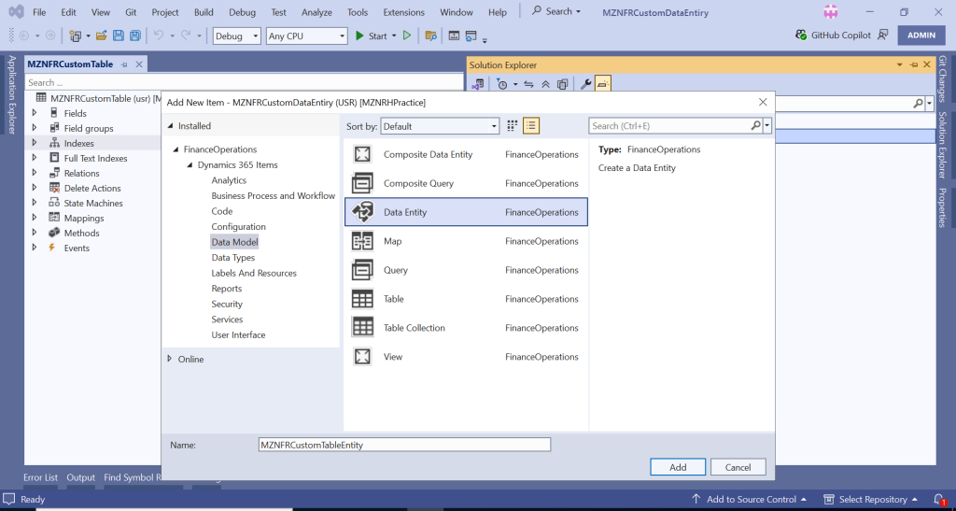Click the Start debugging button
956x511 pixels.
(x=372, y=36)
